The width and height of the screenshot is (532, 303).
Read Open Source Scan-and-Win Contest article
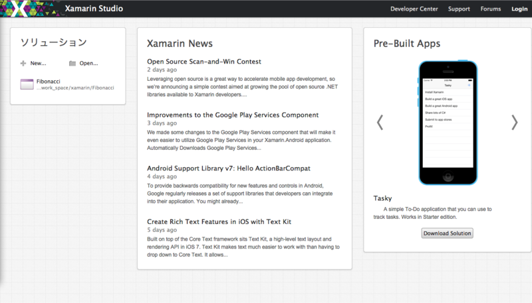204,62
